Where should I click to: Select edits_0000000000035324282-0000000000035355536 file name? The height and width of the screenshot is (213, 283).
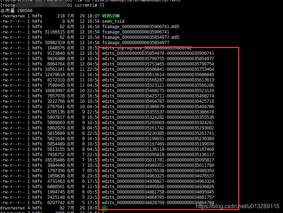[x=158, y=117]
